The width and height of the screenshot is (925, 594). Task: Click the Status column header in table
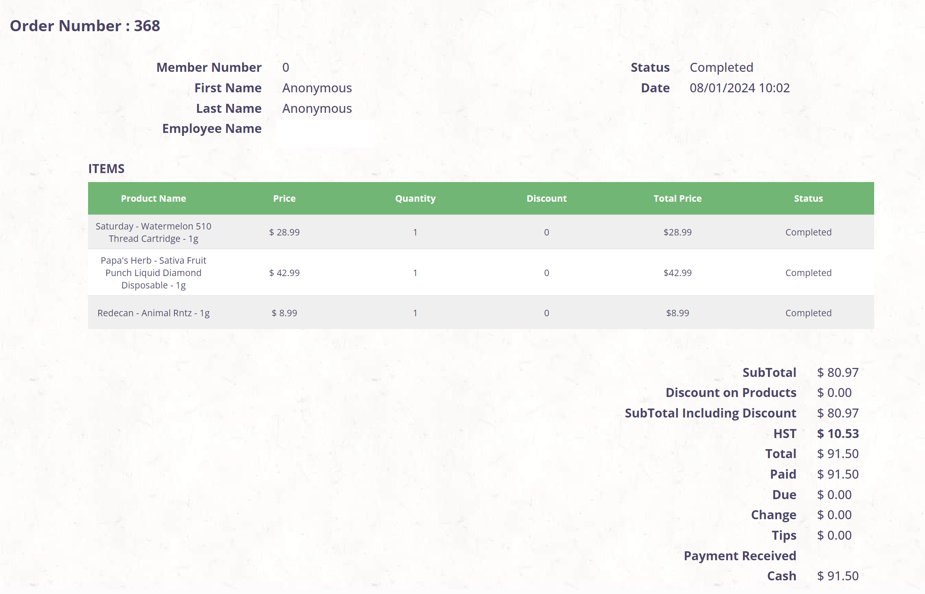click(808, 198)
